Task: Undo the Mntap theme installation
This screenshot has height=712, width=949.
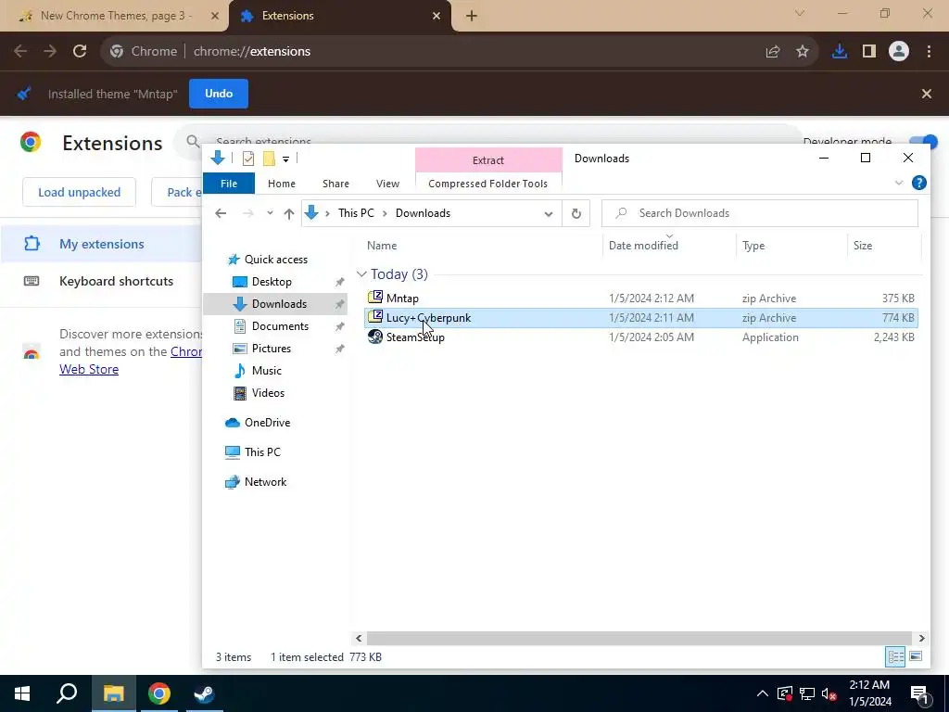Action: pyautogui.click(x=219, y=94)
